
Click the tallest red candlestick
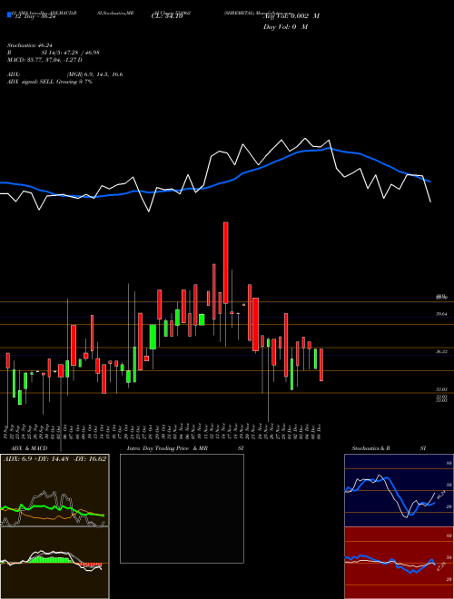226,263
